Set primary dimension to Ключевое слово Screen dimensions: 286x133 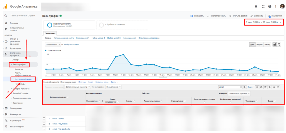click(102, 82)
